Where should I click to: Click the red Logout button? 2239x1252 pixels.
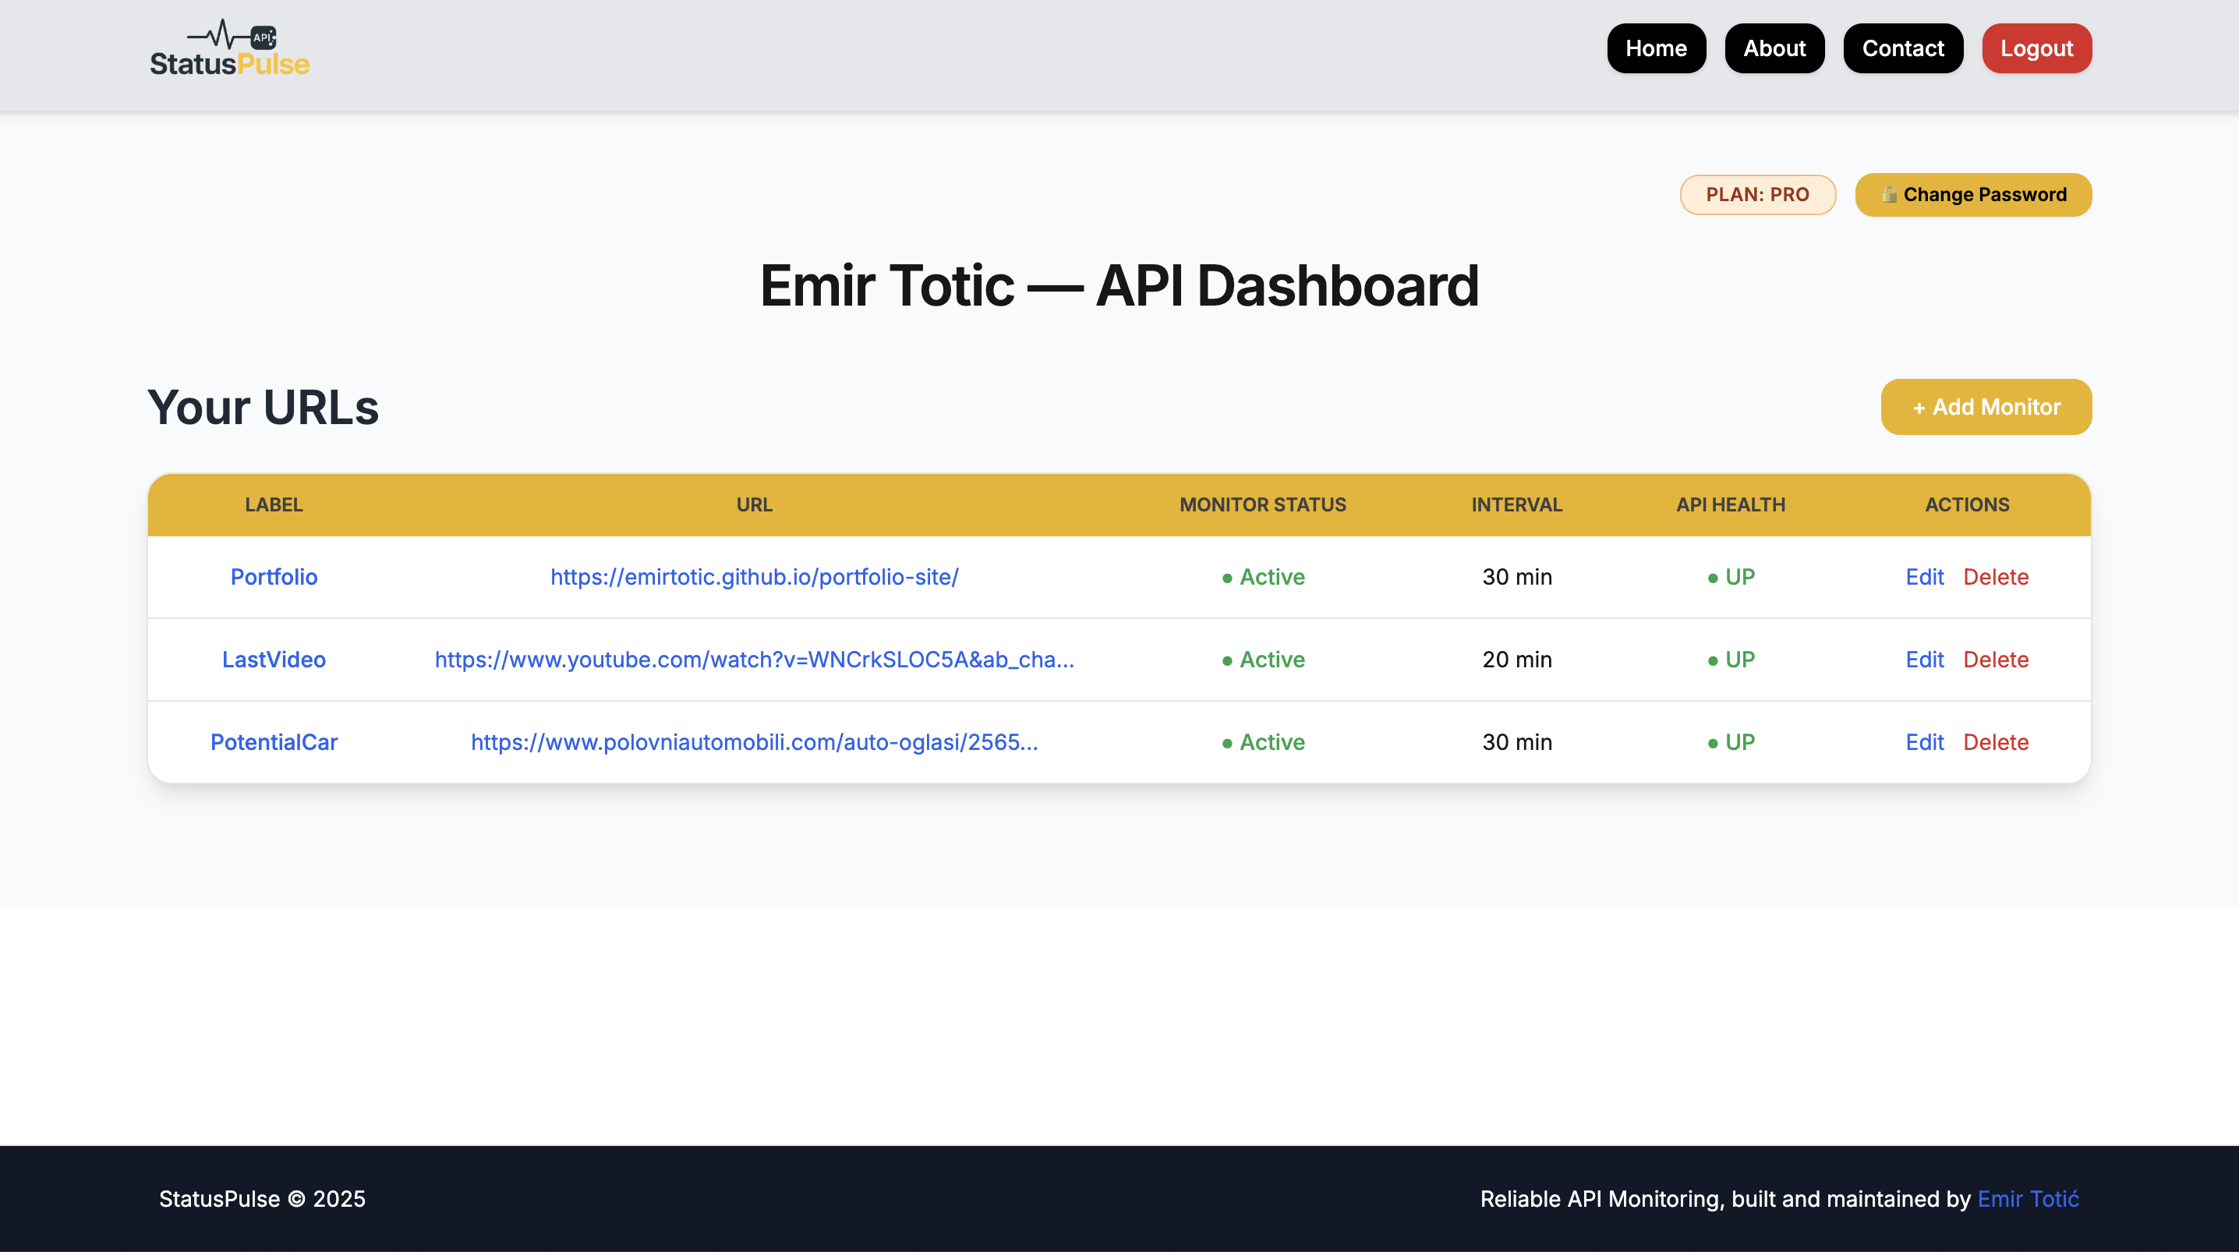pyautogui.click(x=2036, y=48)
